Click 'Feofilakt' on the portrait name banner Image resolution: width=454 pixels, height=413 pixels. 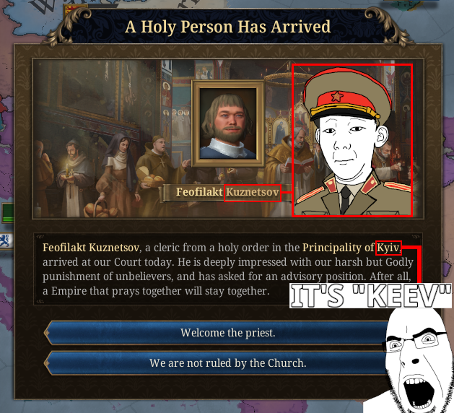click(199, 192)
